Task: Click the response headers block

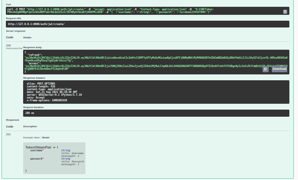Action: (x=156, y=92)
